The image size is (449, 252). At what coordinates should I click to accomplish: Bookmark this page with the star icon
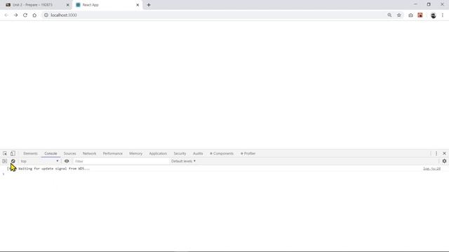pyautogui.click(x=399, y=15)
